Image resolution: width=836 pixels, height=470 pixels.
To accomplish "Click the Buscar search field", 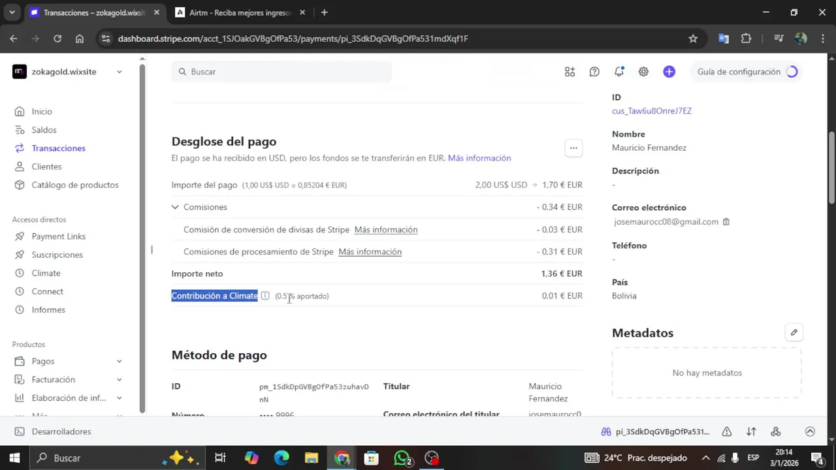I will [281, 72].
